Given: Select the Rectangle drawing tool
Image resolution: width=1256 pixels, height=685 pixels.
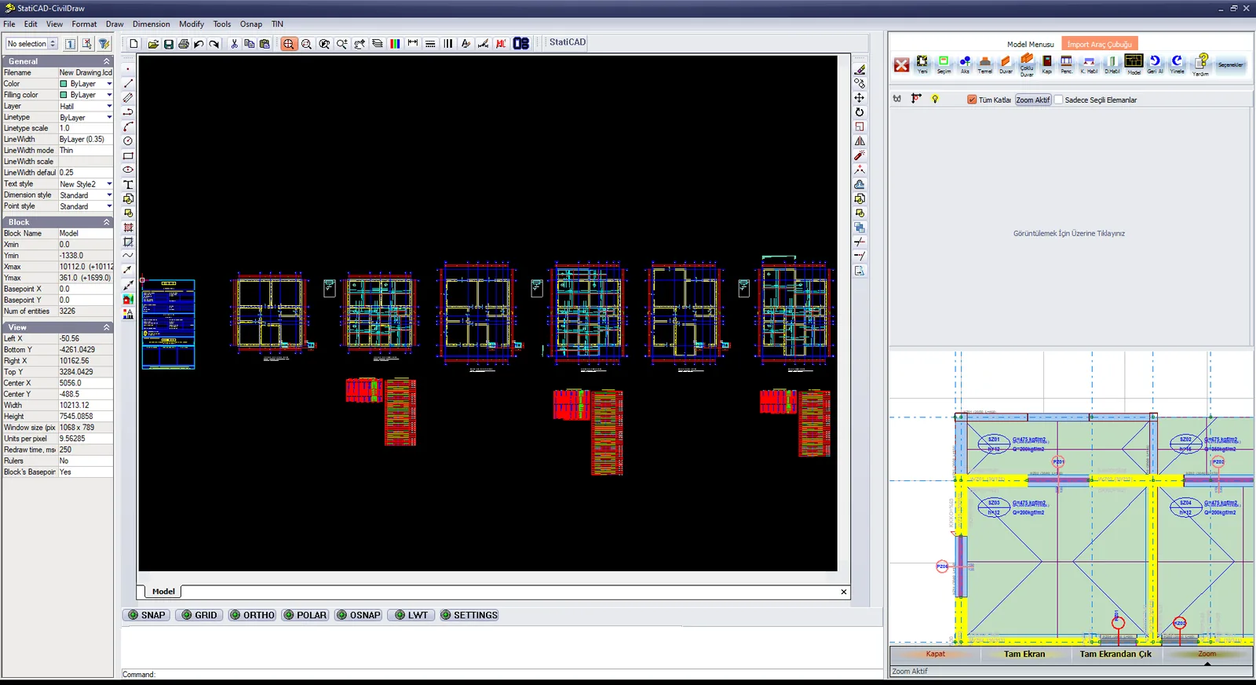Looking at the screenshot, I should [128, 155].
